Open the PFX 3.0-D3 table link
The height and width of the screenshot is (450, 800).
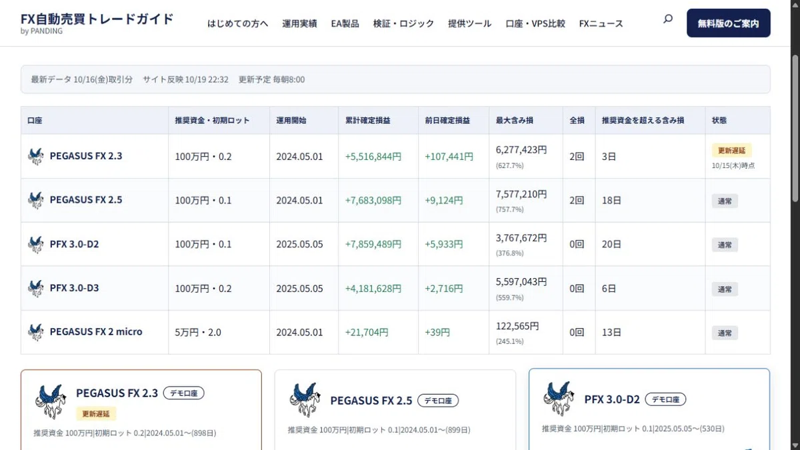[x=74, y=288]
